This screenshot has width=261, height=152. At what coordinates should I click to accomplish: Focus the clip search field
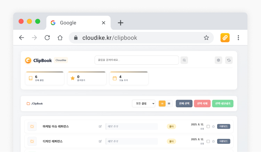[137, 60]
